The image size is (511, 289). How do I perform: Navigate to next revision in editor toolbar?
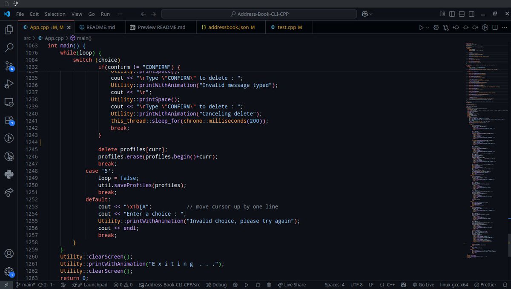[475, 27]
